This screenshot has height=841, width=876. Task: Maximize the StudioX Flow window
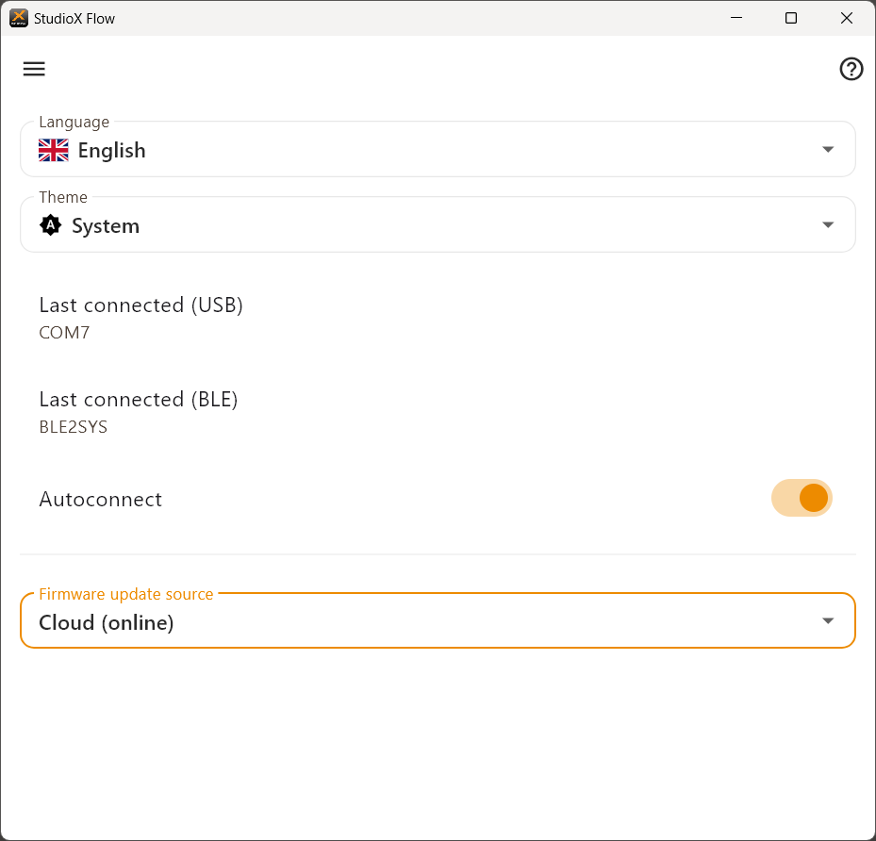tap(791, 18)
